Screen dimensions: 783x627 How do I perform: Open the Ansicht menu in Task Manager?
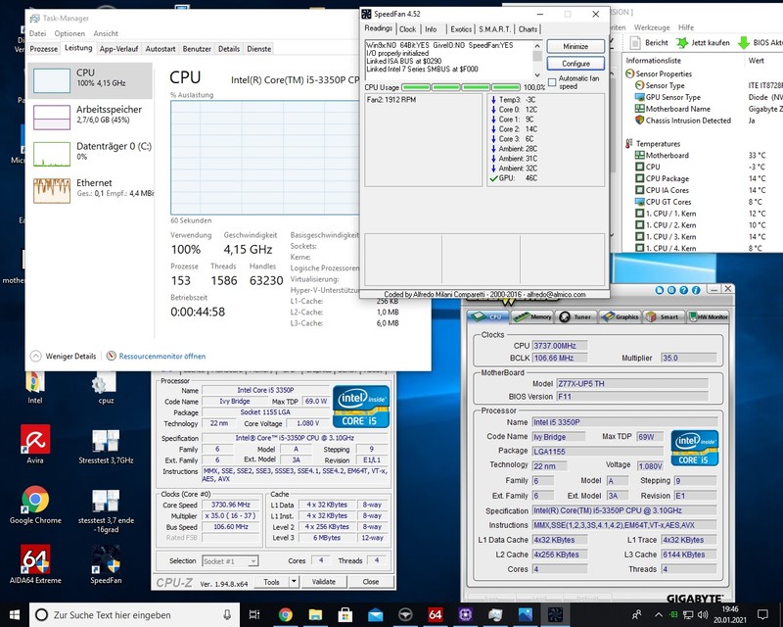coord(106,33)
